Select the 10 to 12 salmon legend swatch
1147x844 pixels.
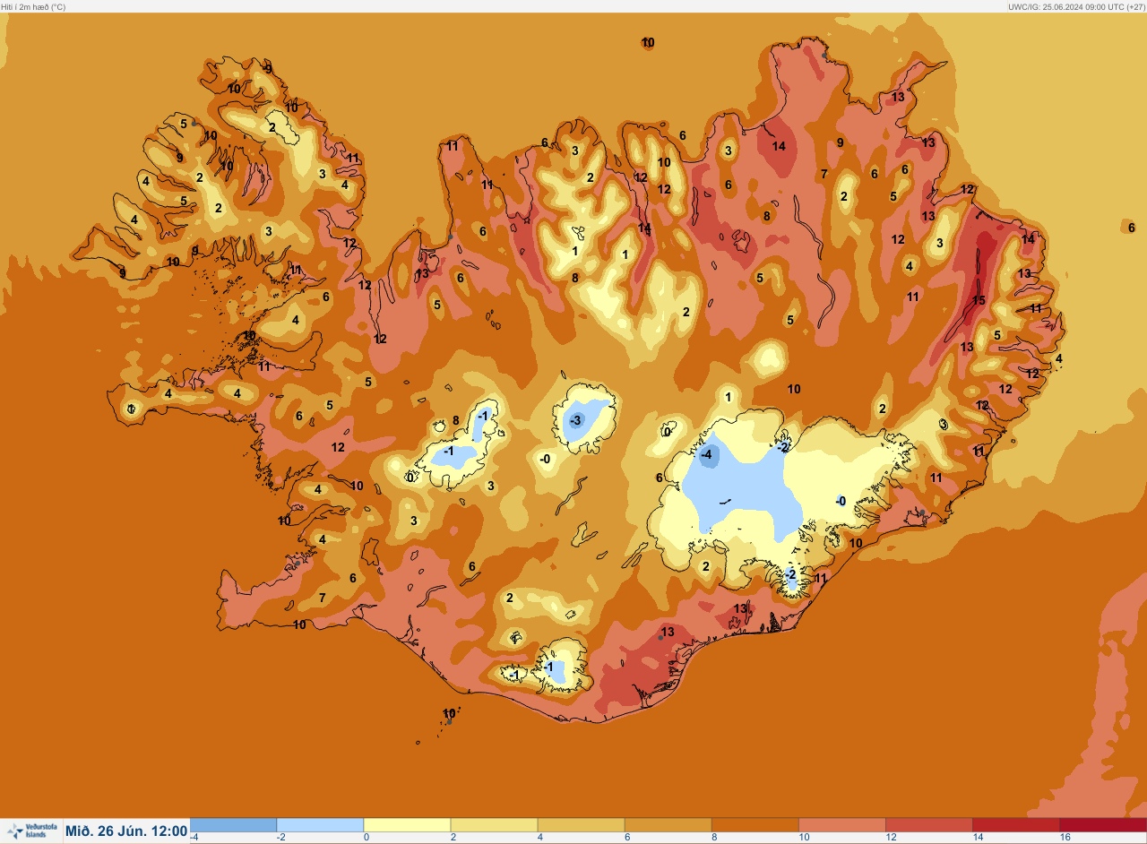click(841, 825)
